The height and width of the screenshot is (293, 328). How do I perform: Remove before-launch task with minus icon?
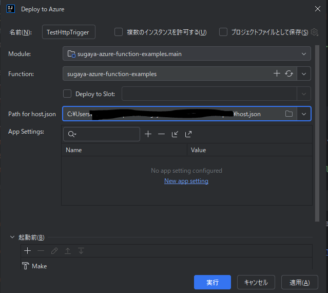pos(41,251)
